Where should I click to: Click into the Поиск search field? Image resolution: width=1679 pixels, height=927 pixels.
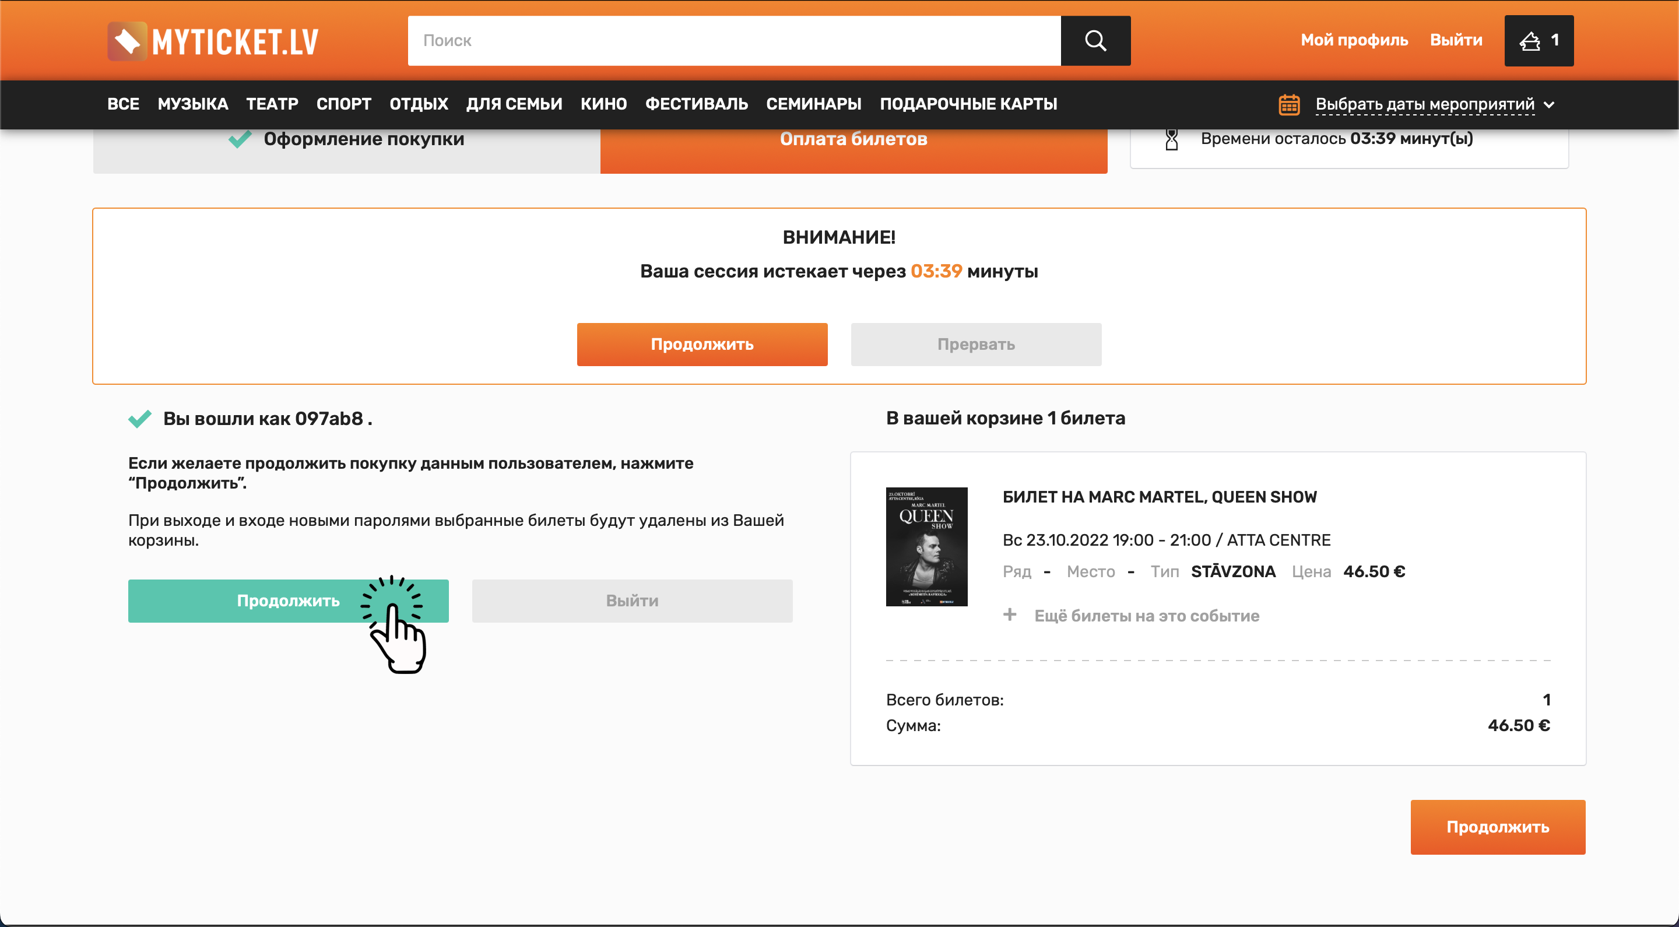734,40
